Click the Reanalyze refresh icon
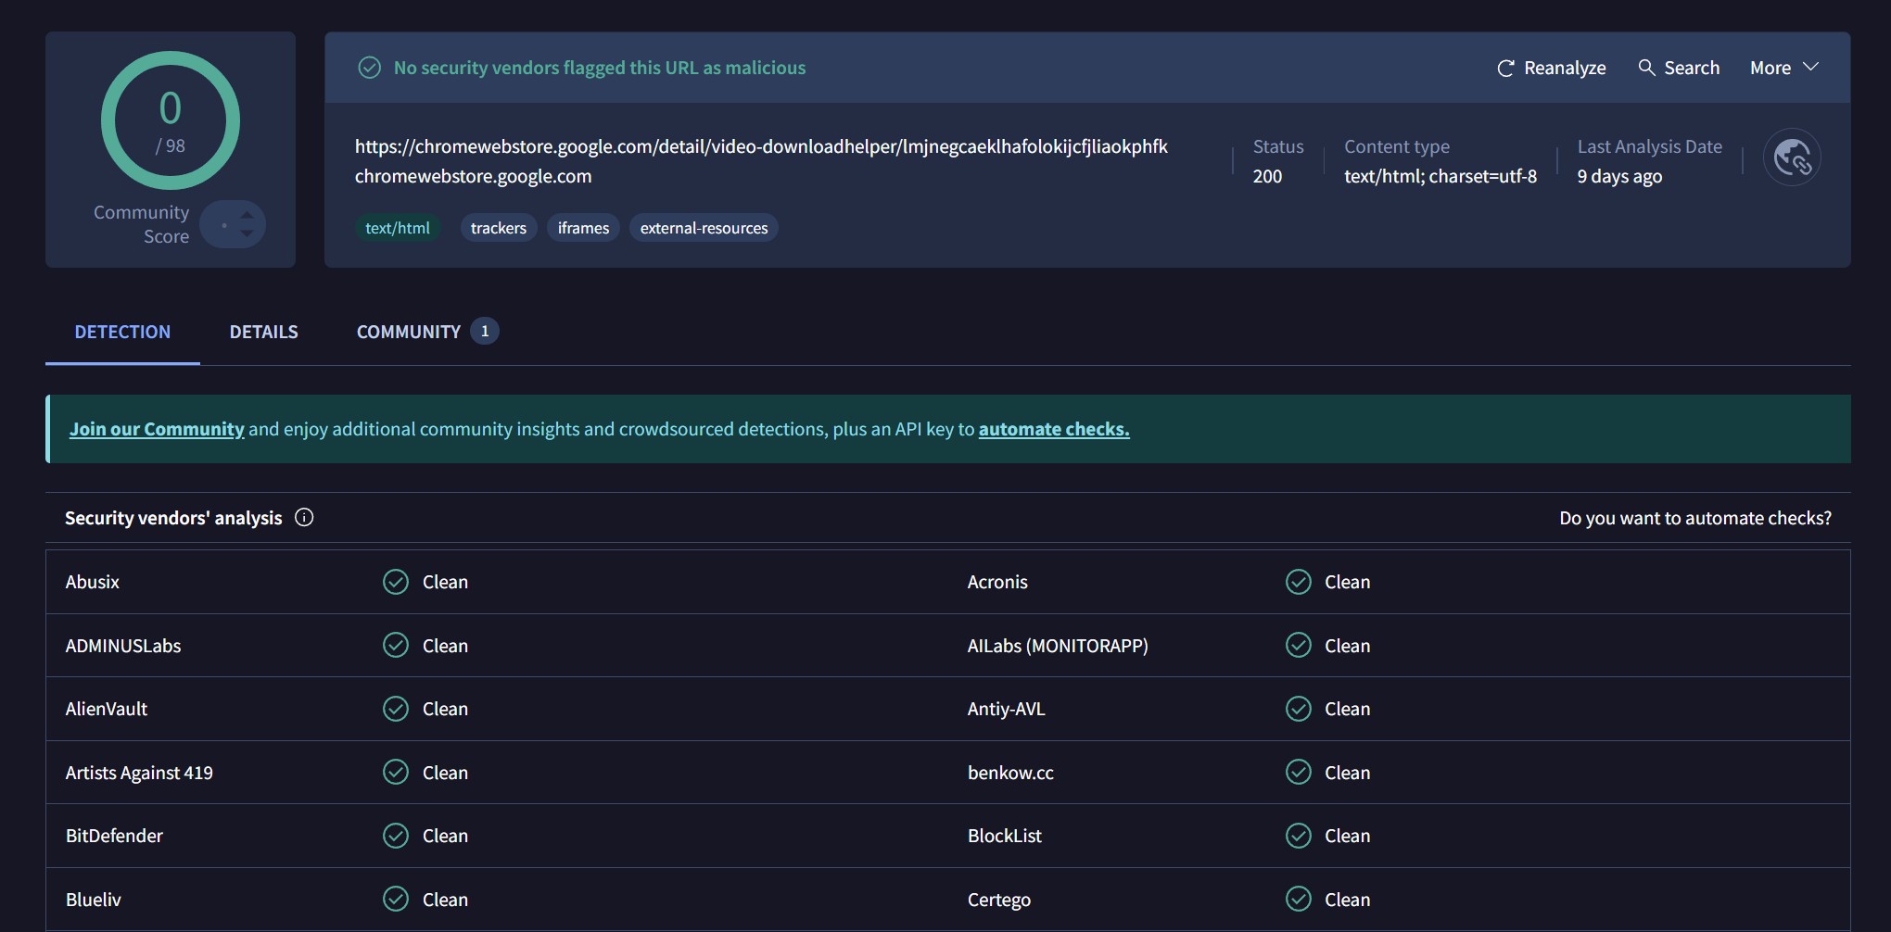Image resolution: width=1891 pixels, height=932 pixels. 1505,69
